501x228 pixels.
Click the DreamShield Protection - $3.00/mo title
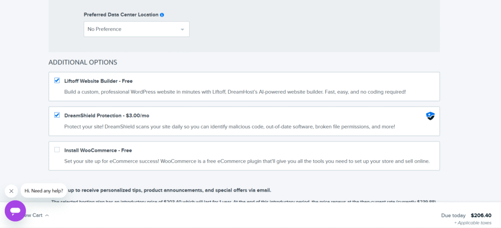coord(107,116)
